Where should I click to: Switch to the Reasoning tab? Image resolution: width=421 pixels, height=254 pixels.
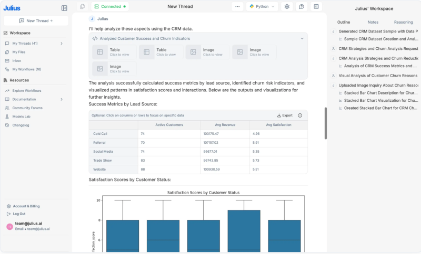(x=403, y=22)
